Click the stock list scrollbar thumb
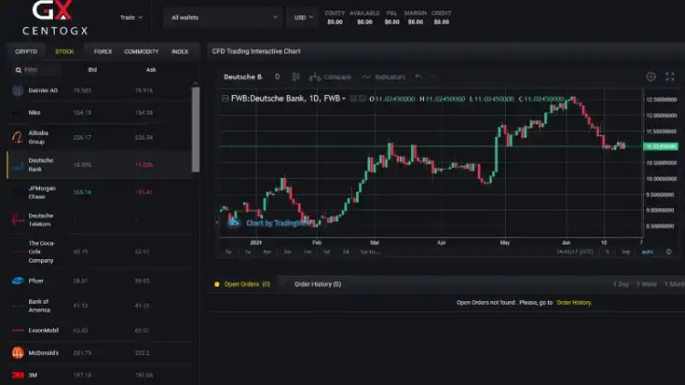The width and height of the screenshot is (685, 385). (195, 130)
